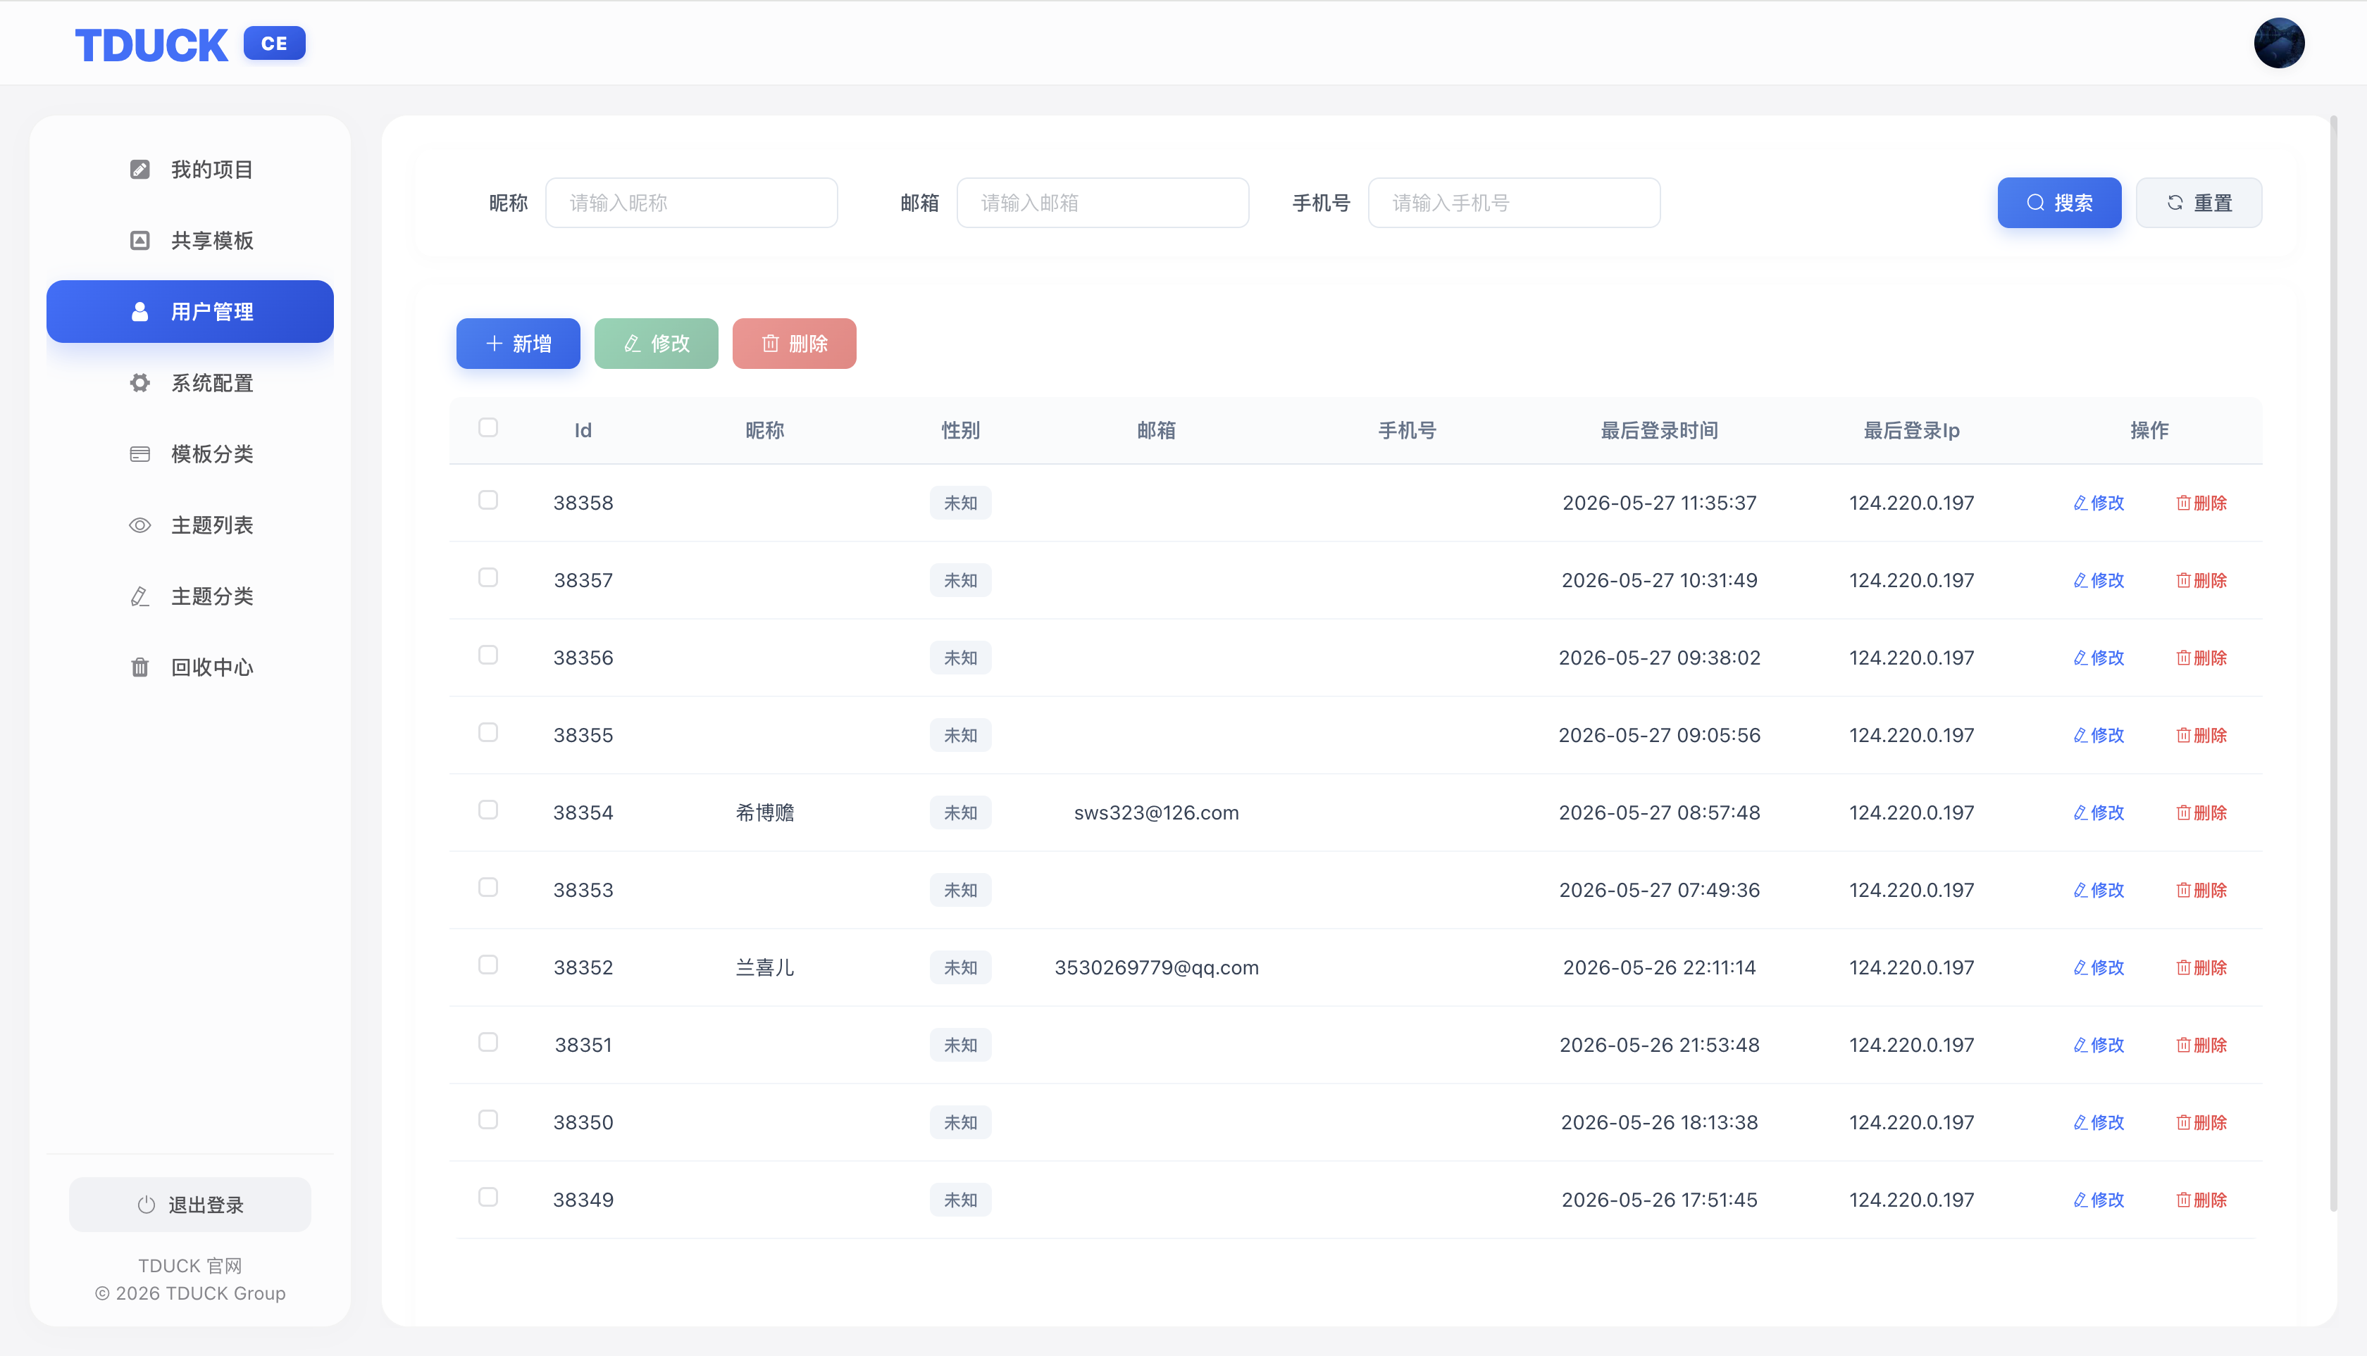Click the 系统配置 gear icon
The height and width of the screenshot is (1356, 2367).
pyautogui.click(x=139, y=383)
